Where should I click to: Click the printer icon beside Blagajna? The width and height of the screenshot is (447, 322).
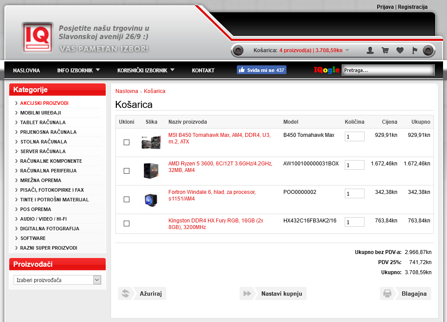click(x=387, y=293)
